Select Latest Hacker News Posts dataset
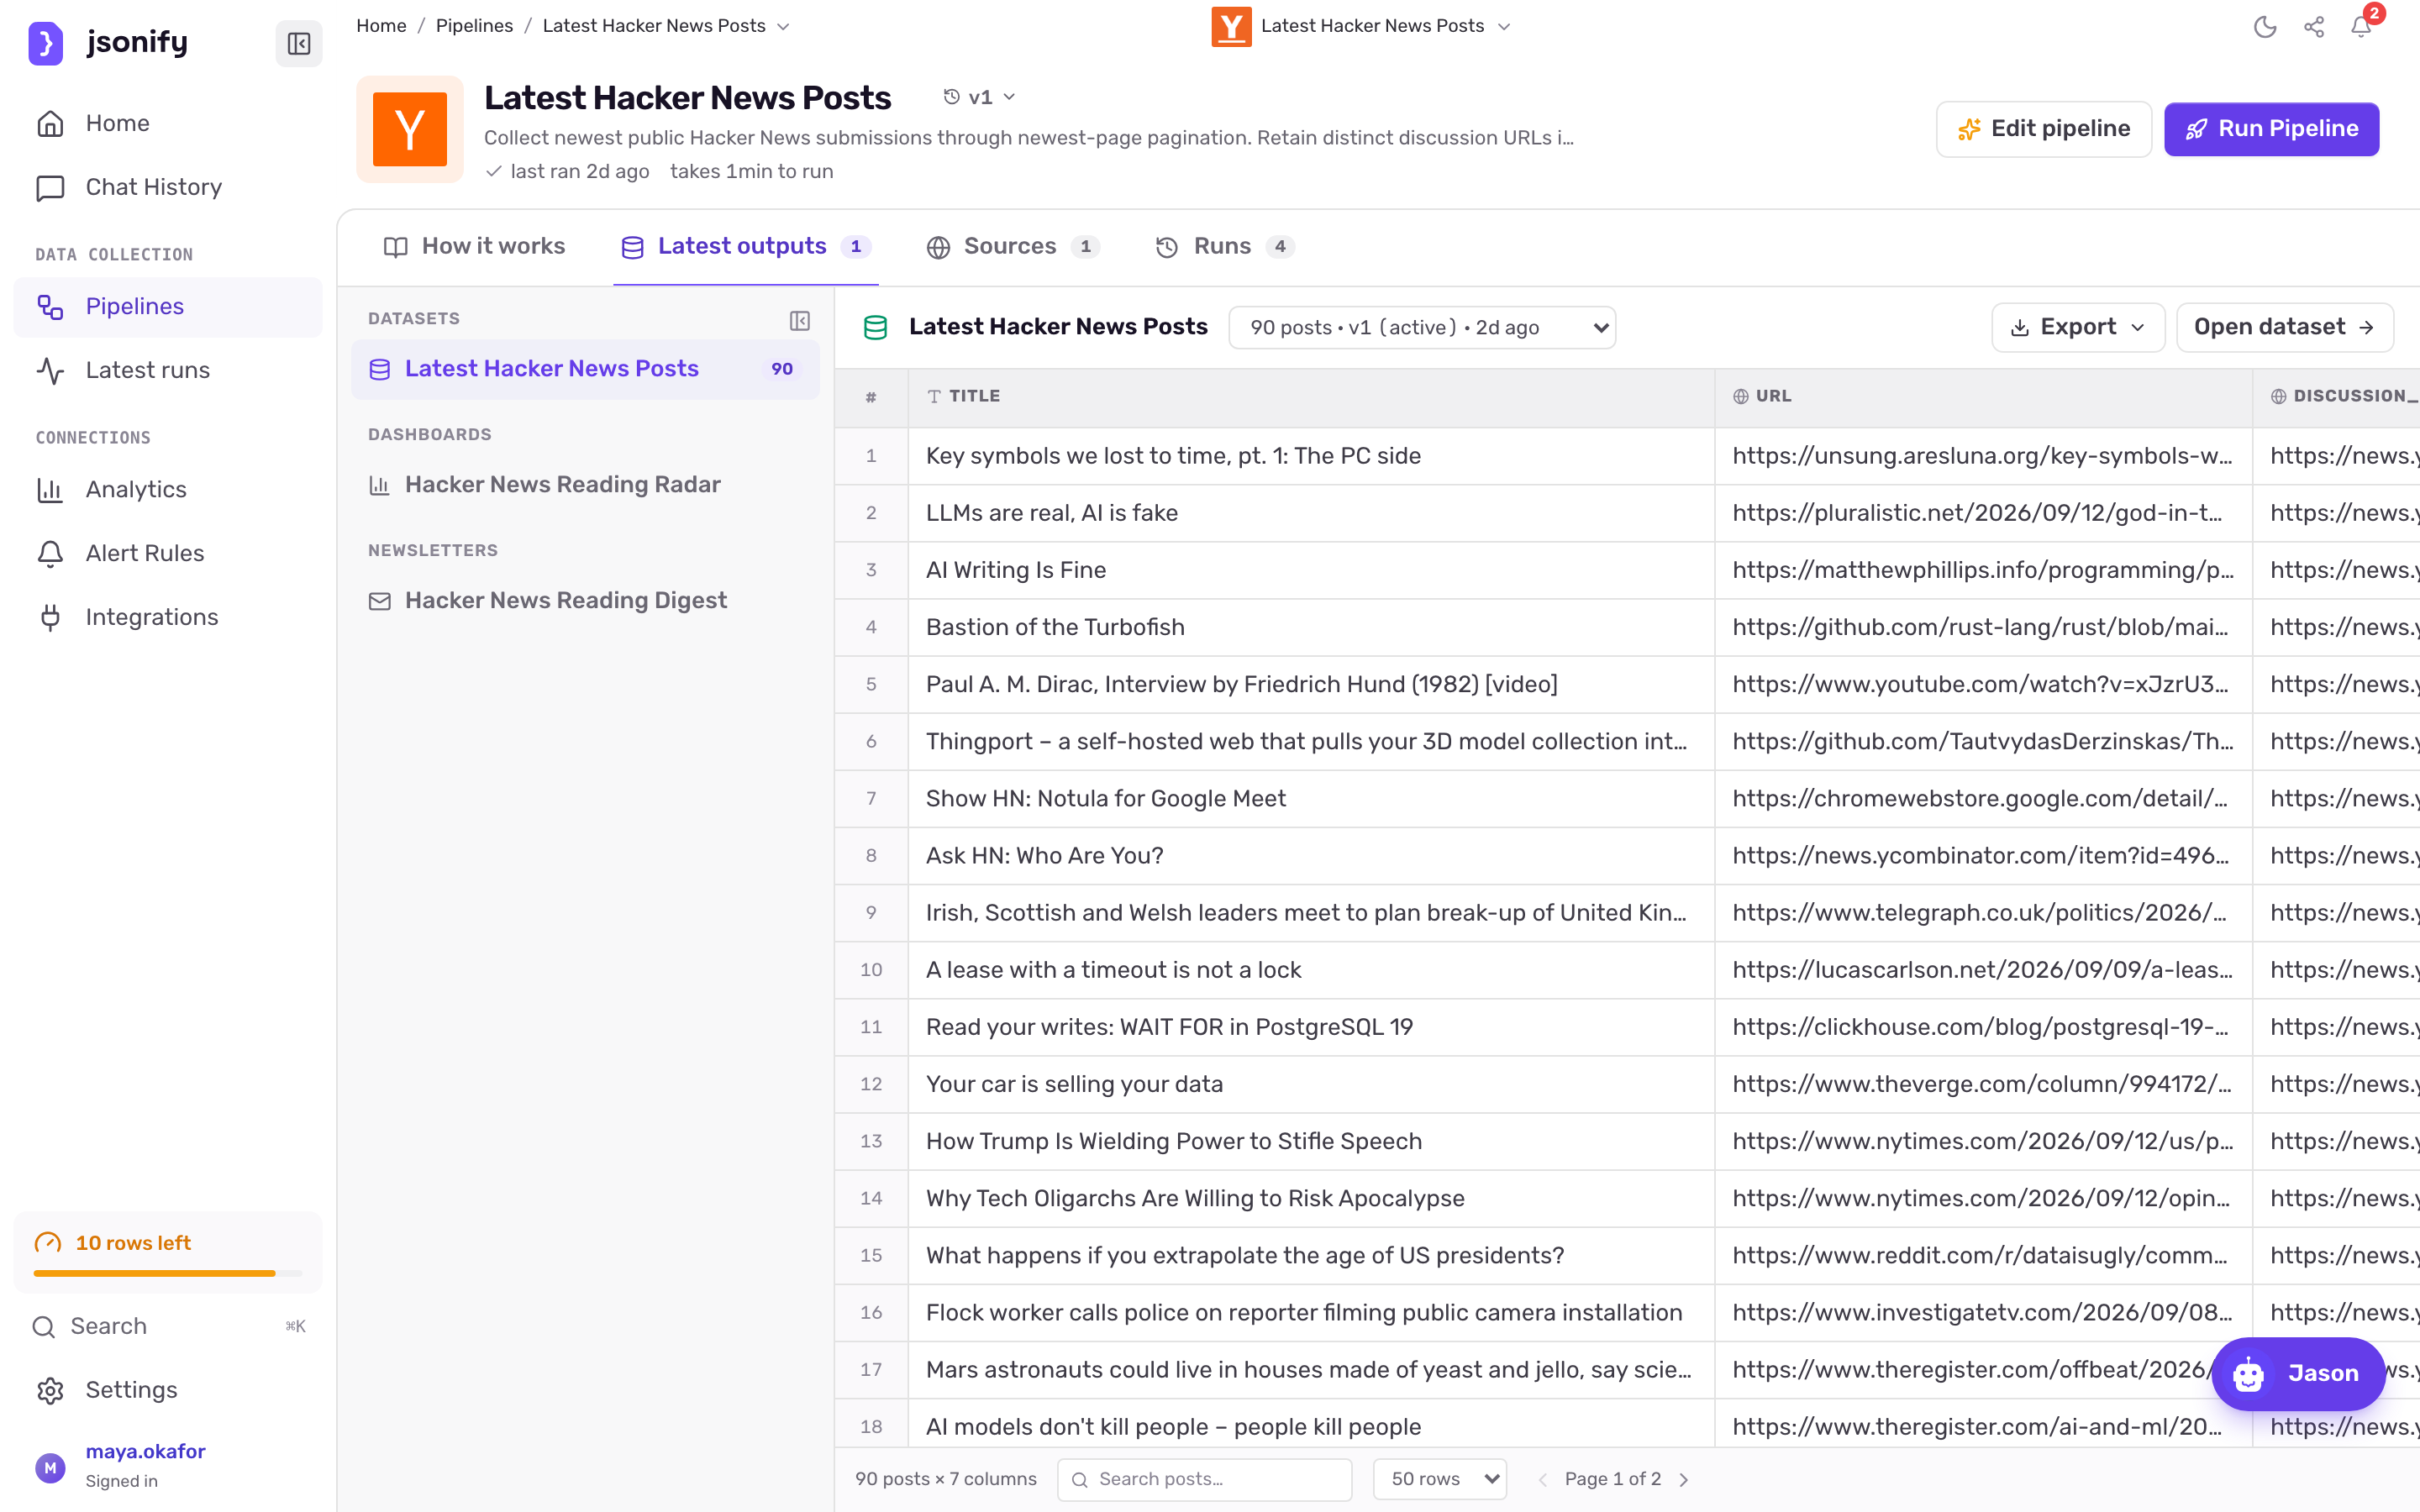This screenshot has height=1512, width=2420. tap(585, 369)
